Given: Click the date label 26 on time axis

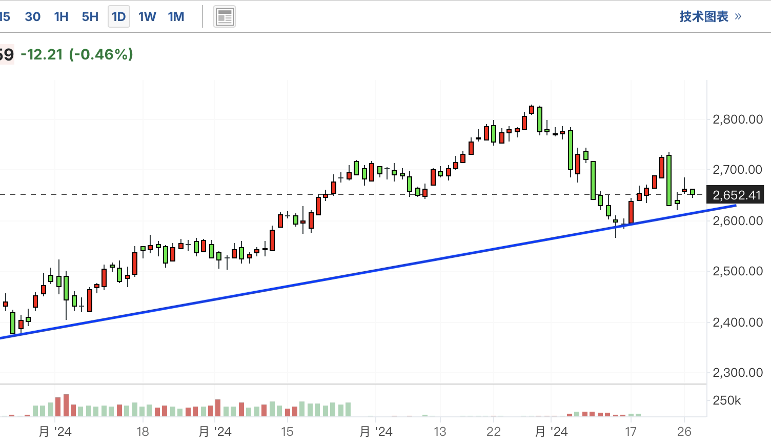Looking at the screenshot, I should coord(684,432).
